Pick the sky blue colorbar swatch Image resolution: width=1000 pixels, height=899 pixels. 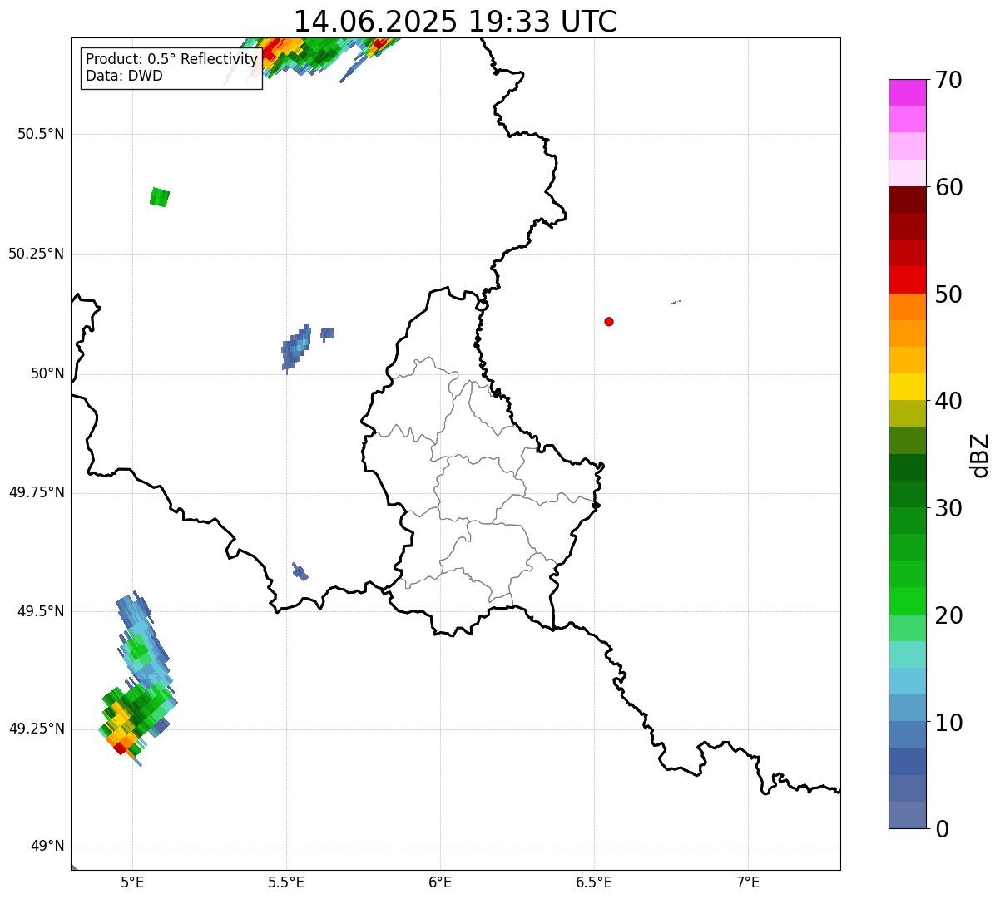[908, 681]
